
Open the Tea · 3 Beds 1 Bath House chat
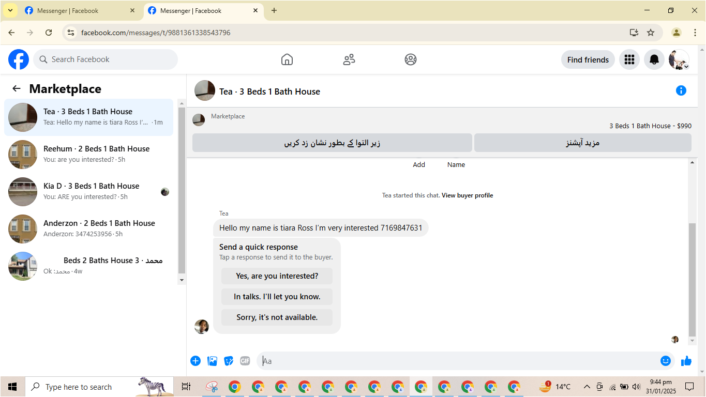(x=88, y=117)
